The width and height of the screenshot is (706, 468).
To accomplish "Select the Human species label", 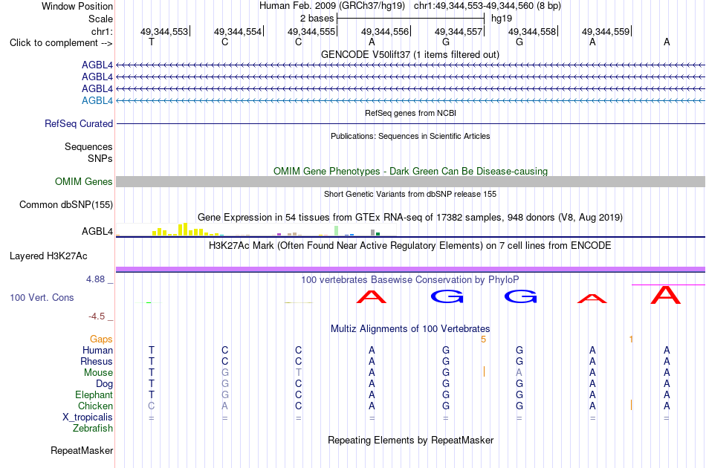I will point(97,350).
